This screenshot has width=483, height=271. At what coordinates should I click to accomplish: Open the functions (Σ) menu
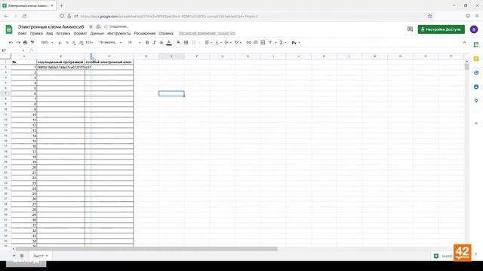(282, 42)
